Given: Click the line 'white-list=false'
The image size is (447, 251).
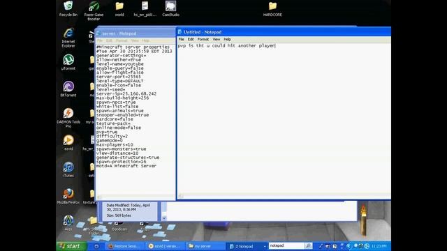Looking at the screenshot, I should (x=117, y=107).
